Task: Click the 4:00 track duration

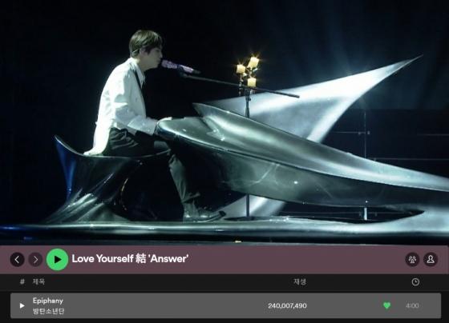Action: 412,306
